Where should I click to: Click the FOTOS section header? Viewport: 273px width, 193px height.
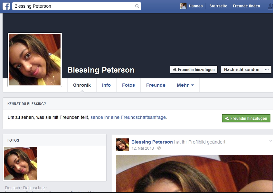tap(13, 140)
